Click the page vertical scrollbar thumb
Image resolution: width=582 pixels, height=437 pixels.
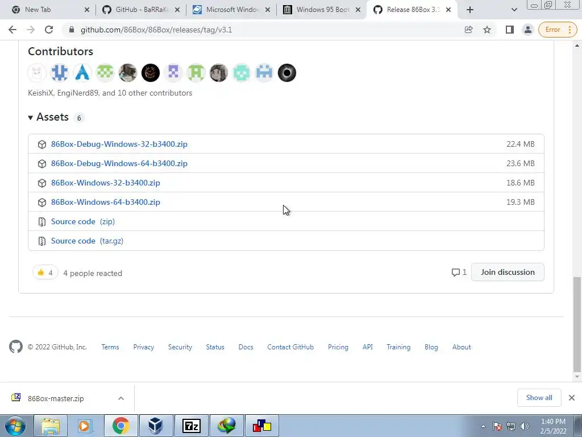[577, 324]
